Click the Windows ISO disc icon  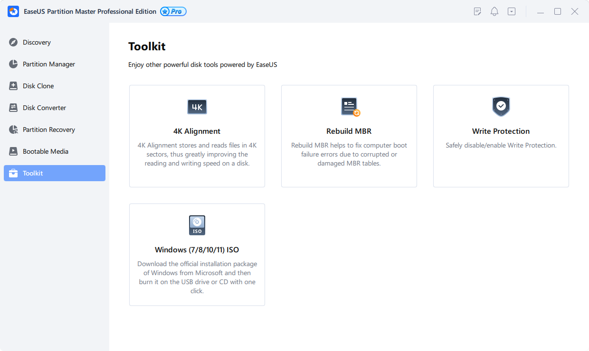197,225
